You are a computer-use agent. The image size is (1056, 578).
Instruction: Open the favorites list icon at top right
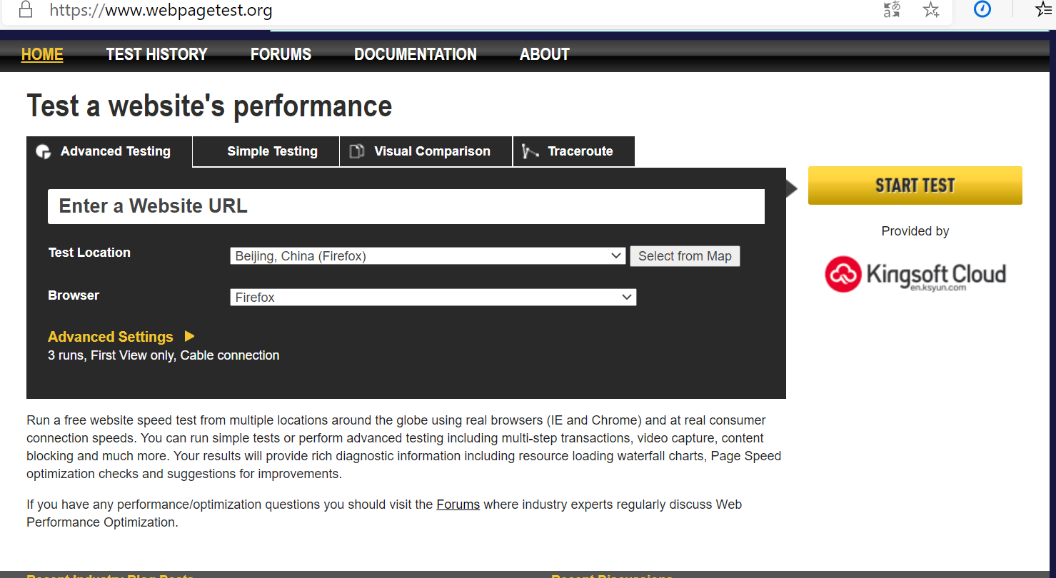coord(1042,10)
